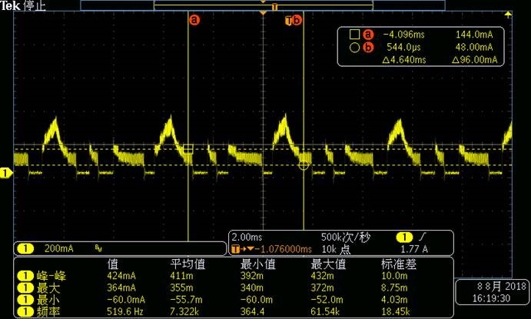Click channel 1 badge in scale readout

[25, 248]
